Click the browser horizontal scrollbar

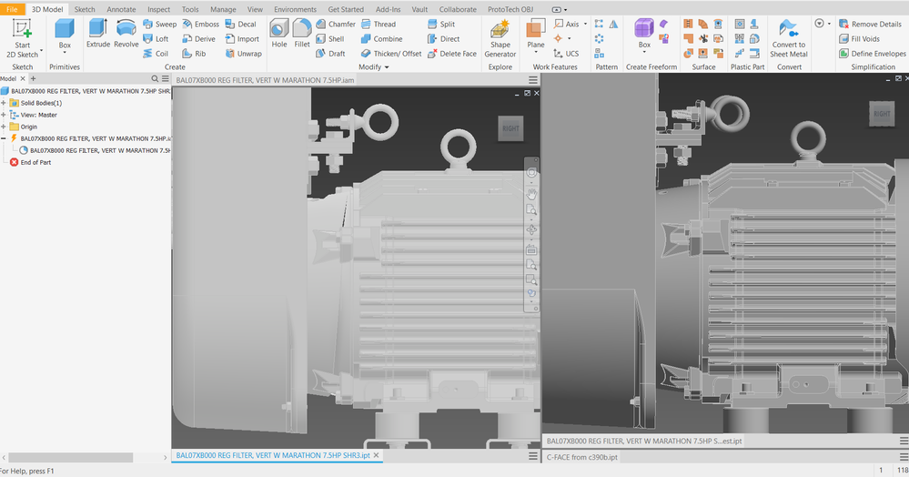tap(70, 458)
